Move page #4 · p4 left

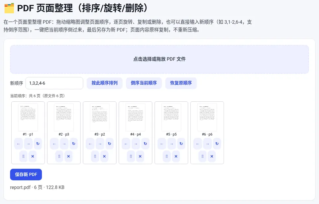[126, 144]
